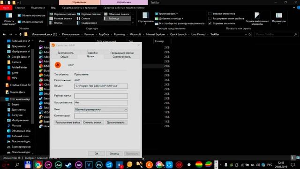Launch Adobe Audition from taskbar
This screenshot has width=300, height=169.
(x=58, y=165)
